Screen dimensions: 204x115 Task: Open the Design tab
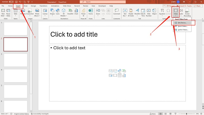33,6
